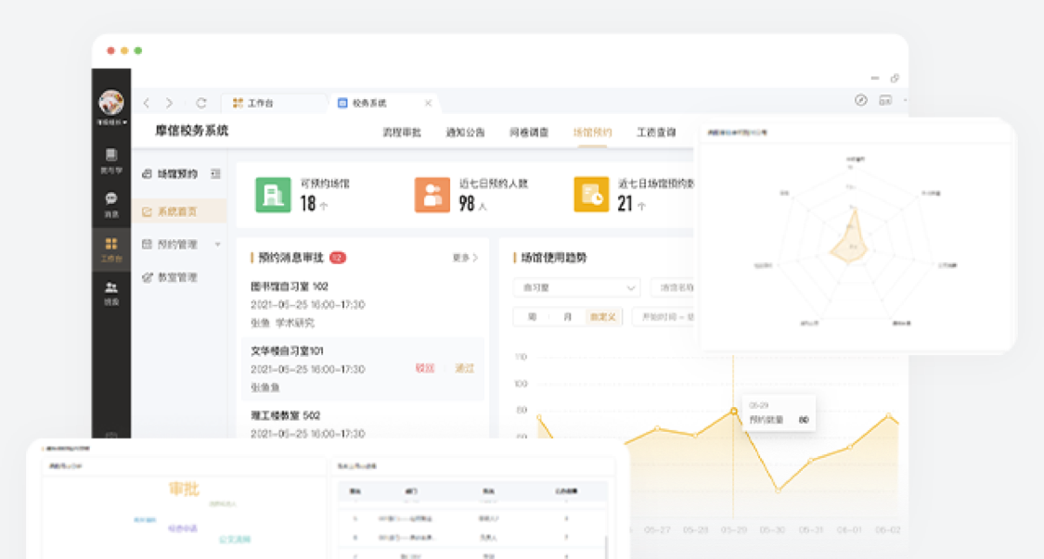Screen dimensions: 1044x559
Task: Click the green building 可预约场馆 icon
Action: (273, 195)
